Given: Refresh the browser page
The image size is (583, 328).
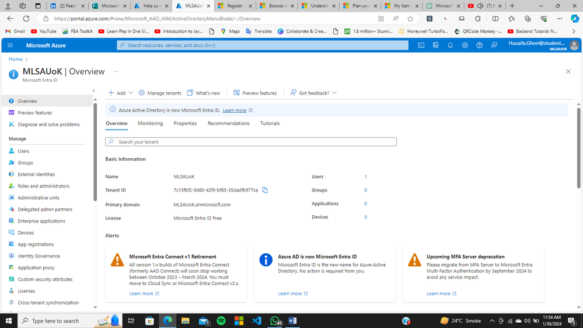Looking at the screenshot, I should click(26, 19).
